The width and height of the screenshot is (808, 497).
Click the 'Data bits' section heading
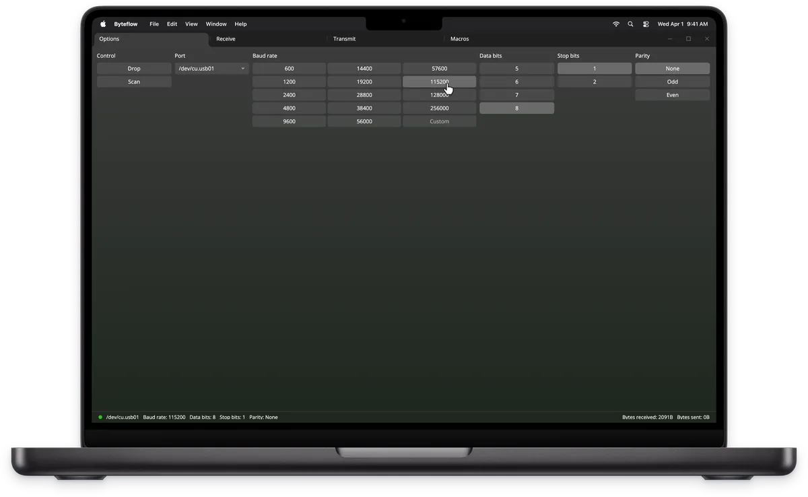(491, 56)
